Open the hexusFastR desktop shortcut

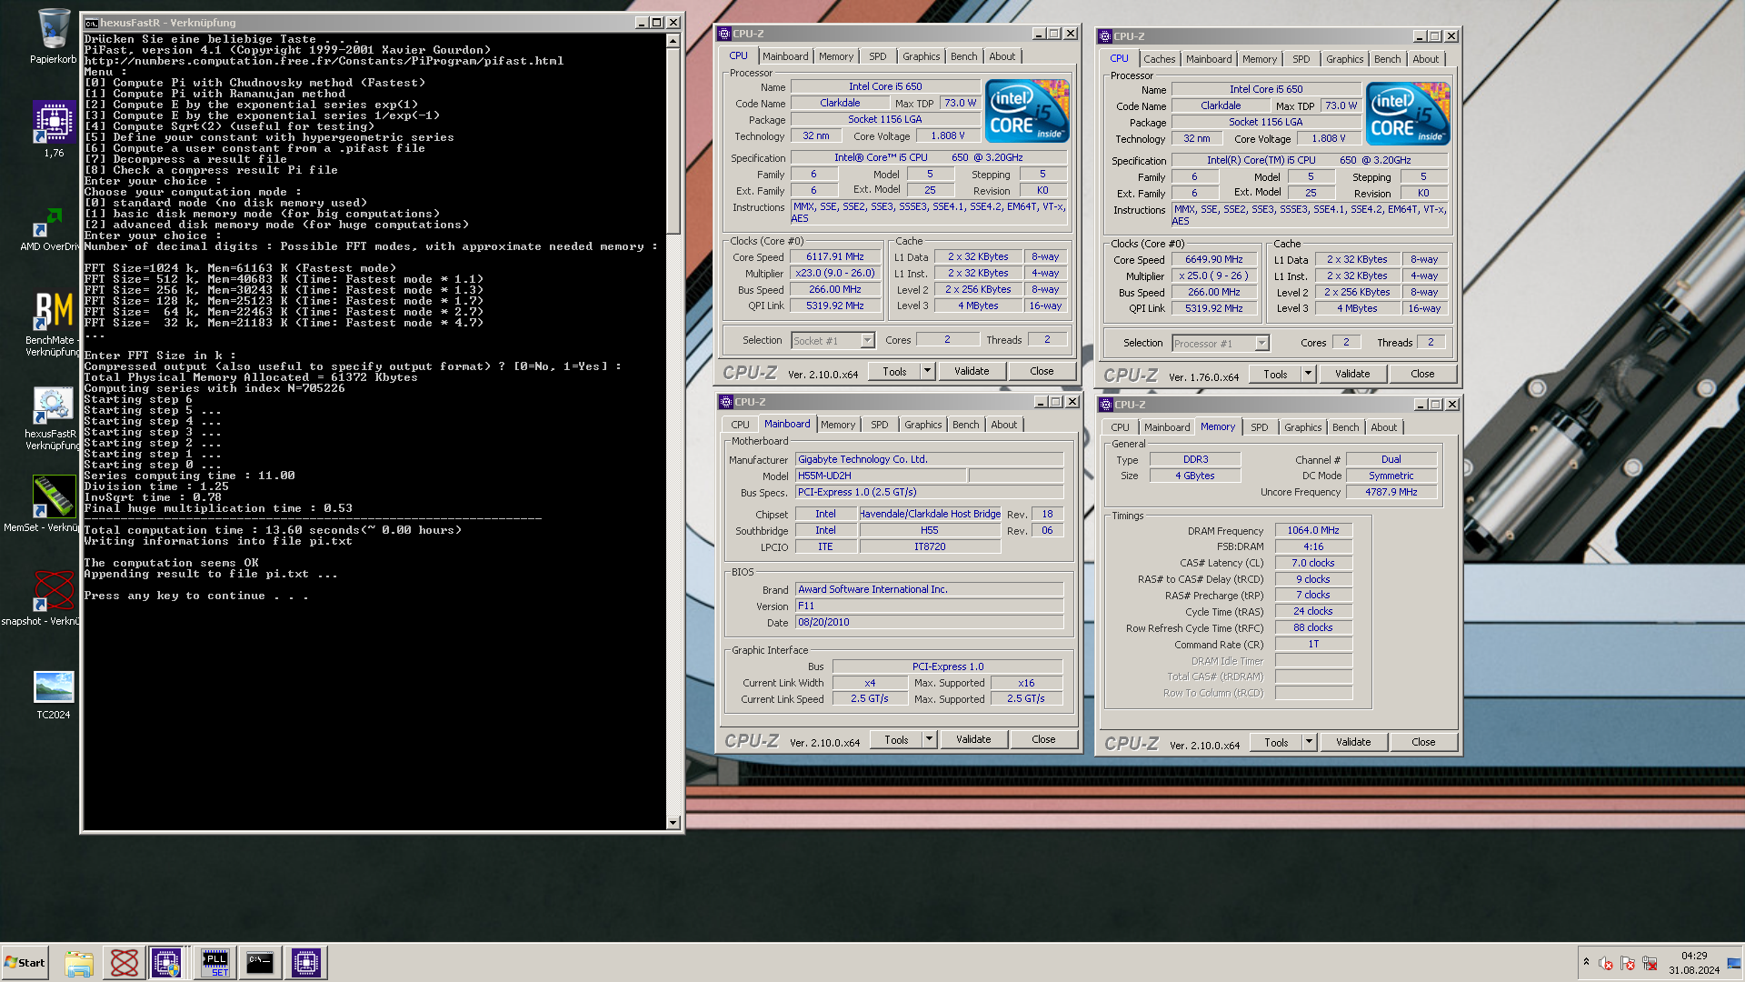tap(53, 418)
